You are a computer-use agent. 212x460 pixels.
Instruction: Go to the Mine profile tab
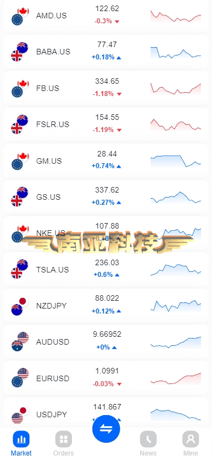point(190,443)
